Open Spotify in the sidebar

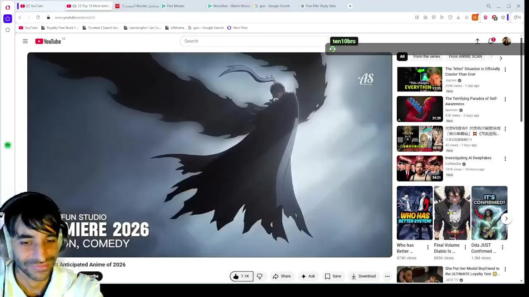coord(7,145)
